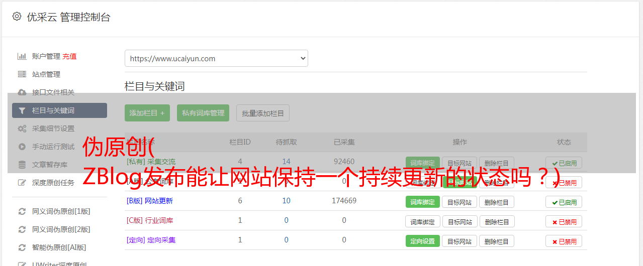
Task: Click 词库绑定 for the 网站更新 row
Action: click(423, 202)
